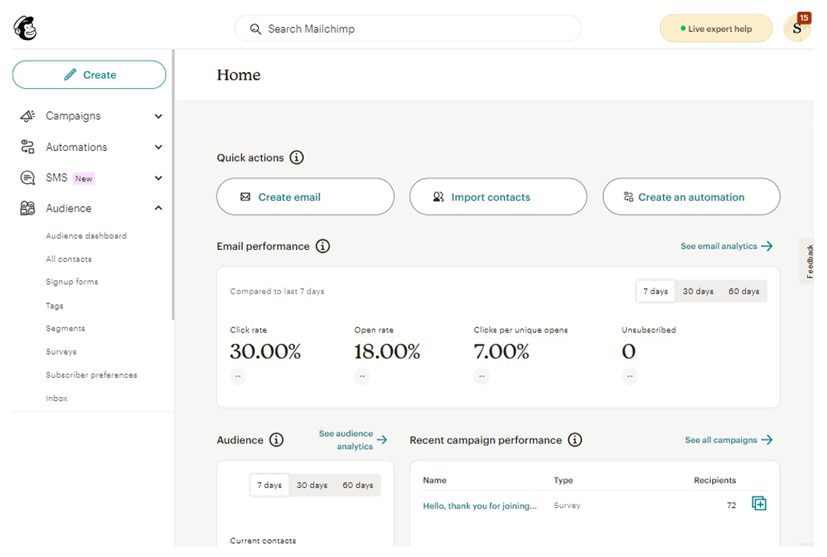Open Inbox in sidebar

[57, 398]
